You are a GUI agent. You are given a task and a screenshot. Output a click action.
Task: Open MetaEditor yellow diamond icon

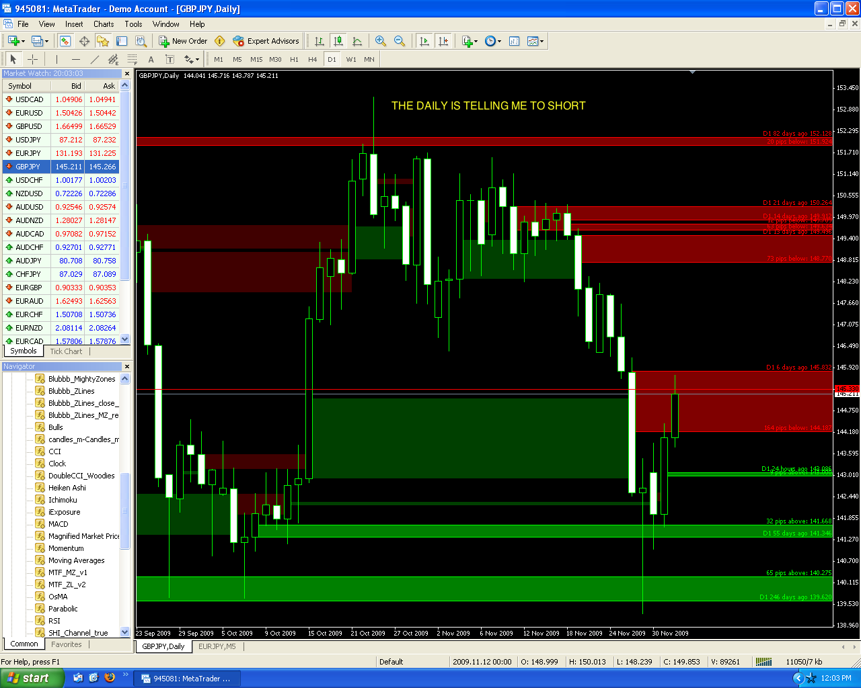pyautogui.click(x=219, y=41)
